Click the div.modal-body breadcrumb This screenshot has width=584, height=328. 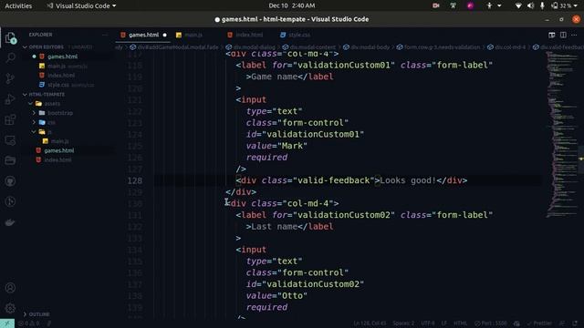pos(370,47)
